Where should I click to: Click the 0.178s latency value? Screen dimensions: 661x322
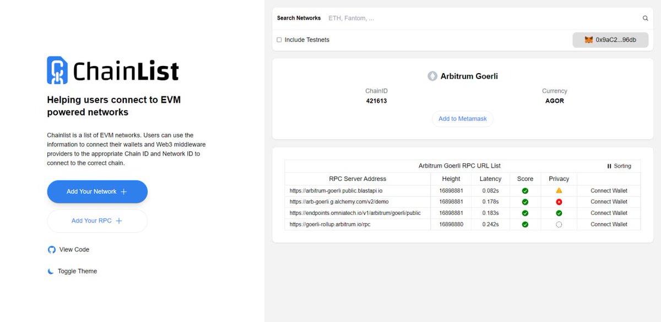tap(490, 202)
